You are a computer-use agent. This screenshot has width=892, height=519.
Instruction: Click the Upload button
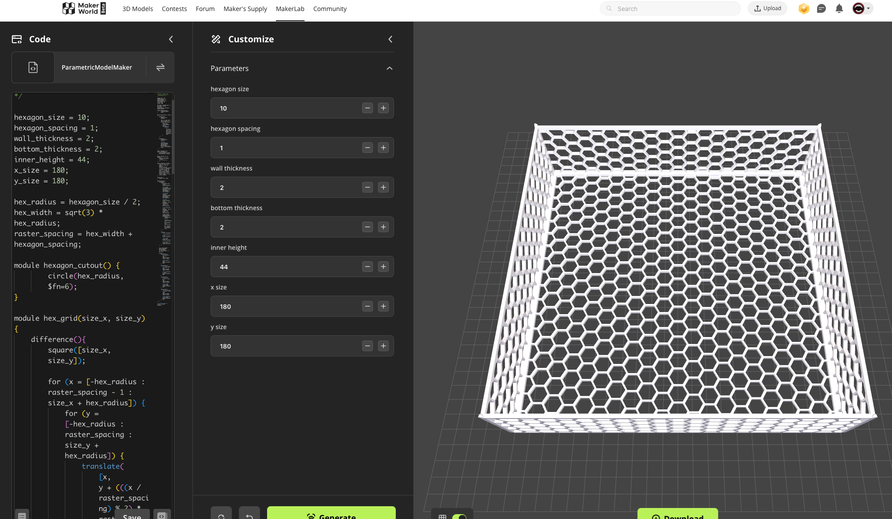click(767, 8)
